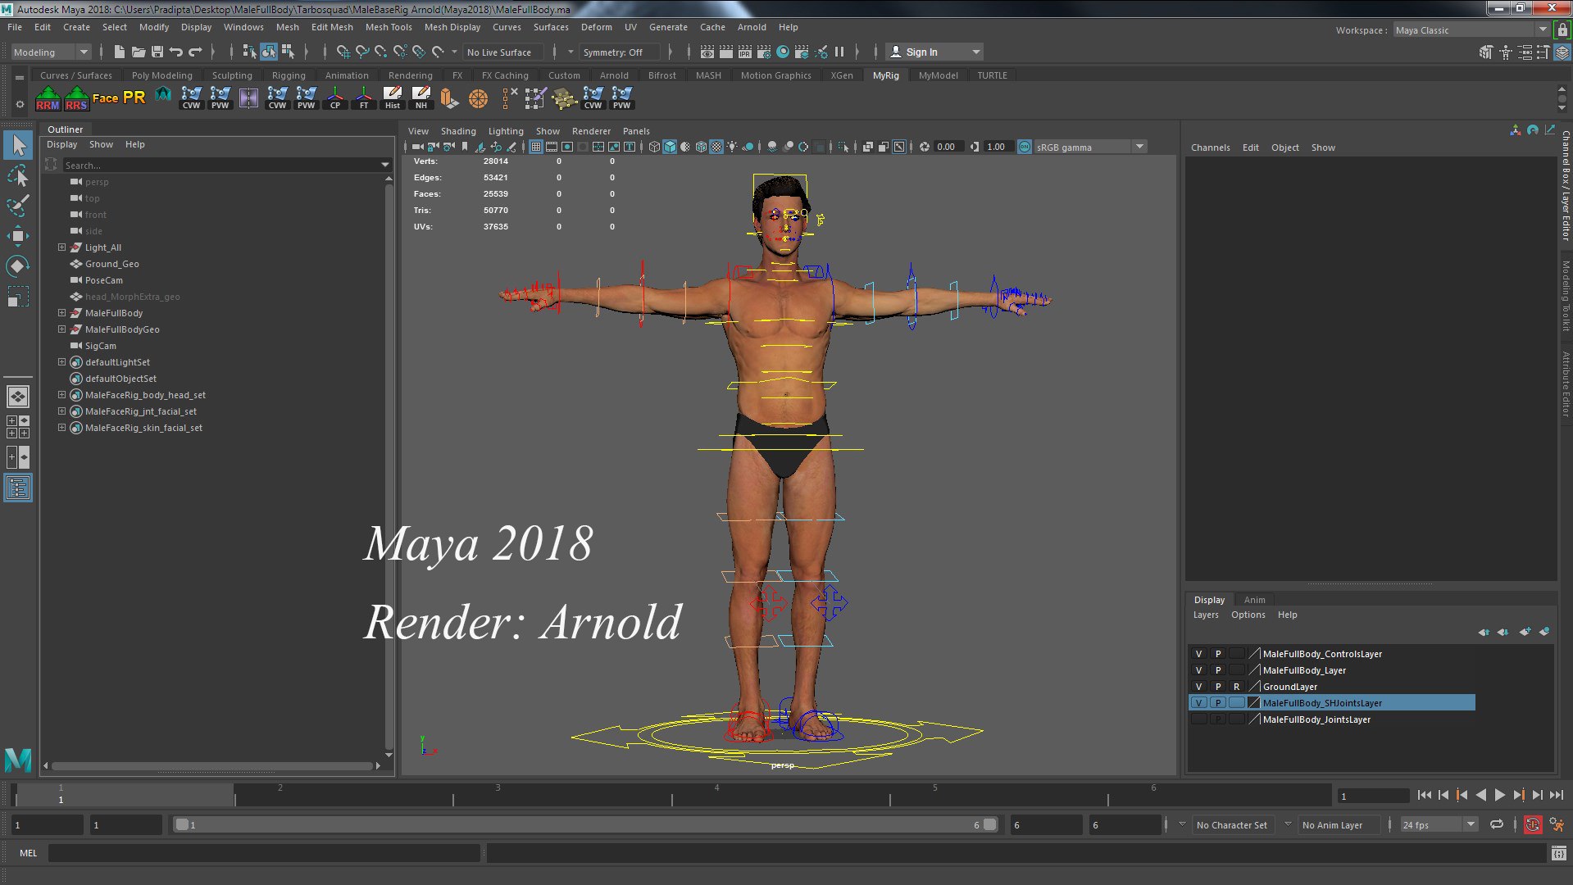Image resolution: width=1573 pixels, height=885 pixels.
Task: Open the Face shelf tool
Action: click(105, 98)
